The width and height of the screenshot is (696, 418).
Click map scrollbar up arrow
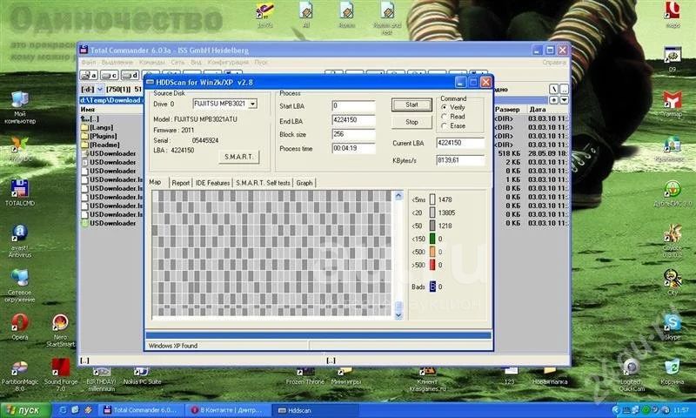398,195
